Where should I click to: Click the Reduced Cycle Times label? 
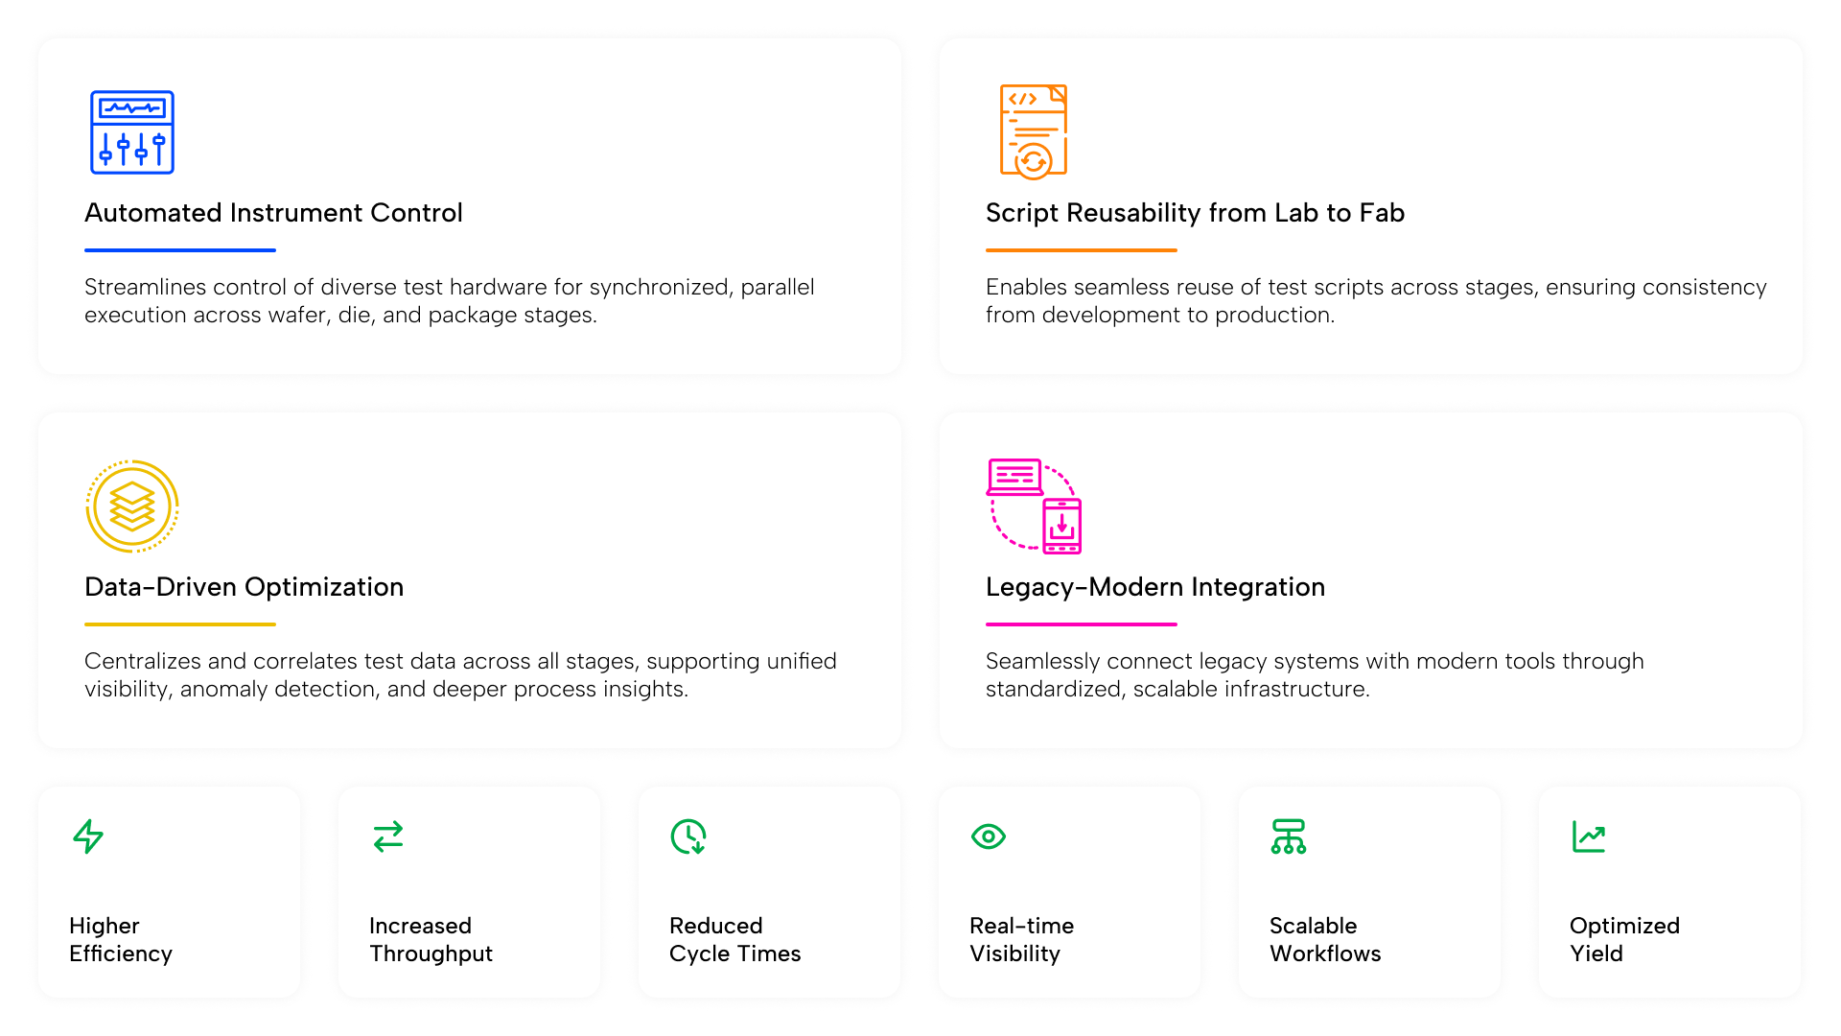coord(734,940)
